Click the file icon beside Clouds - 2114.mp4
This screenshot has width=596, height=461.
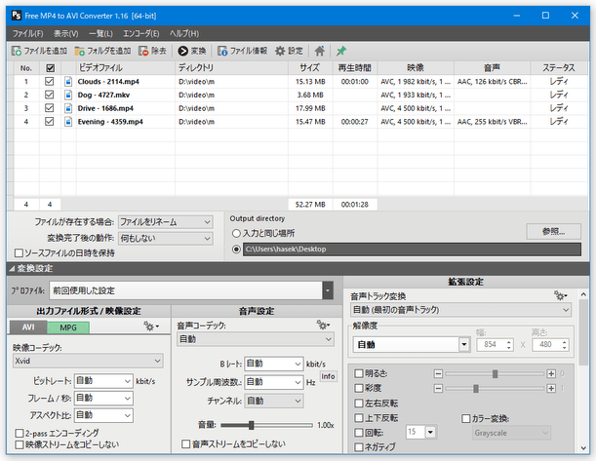click(68, 82)
